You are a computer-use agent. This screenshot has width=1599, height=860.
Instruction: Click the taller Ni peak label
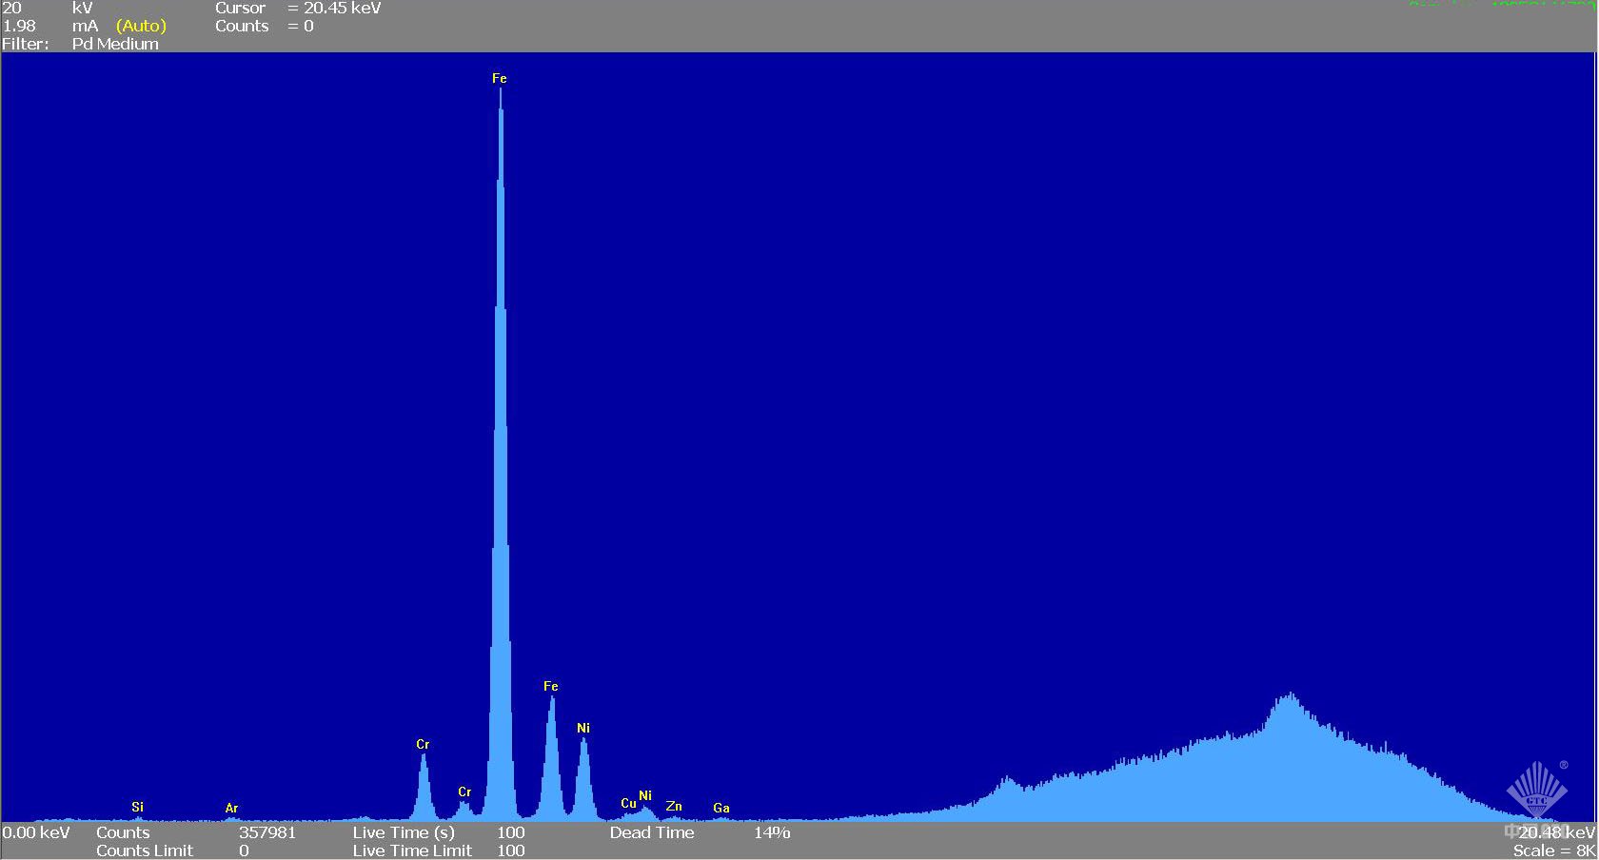pos(583,728)
